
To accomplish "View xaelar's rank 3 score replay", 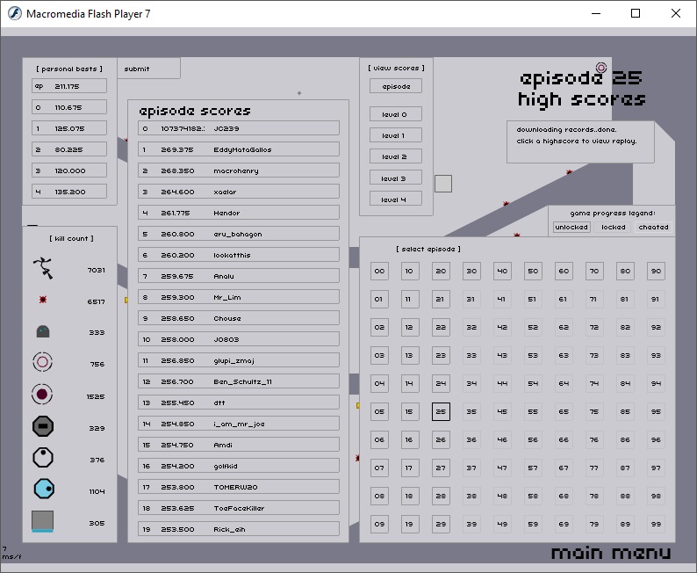I will 239,192.
